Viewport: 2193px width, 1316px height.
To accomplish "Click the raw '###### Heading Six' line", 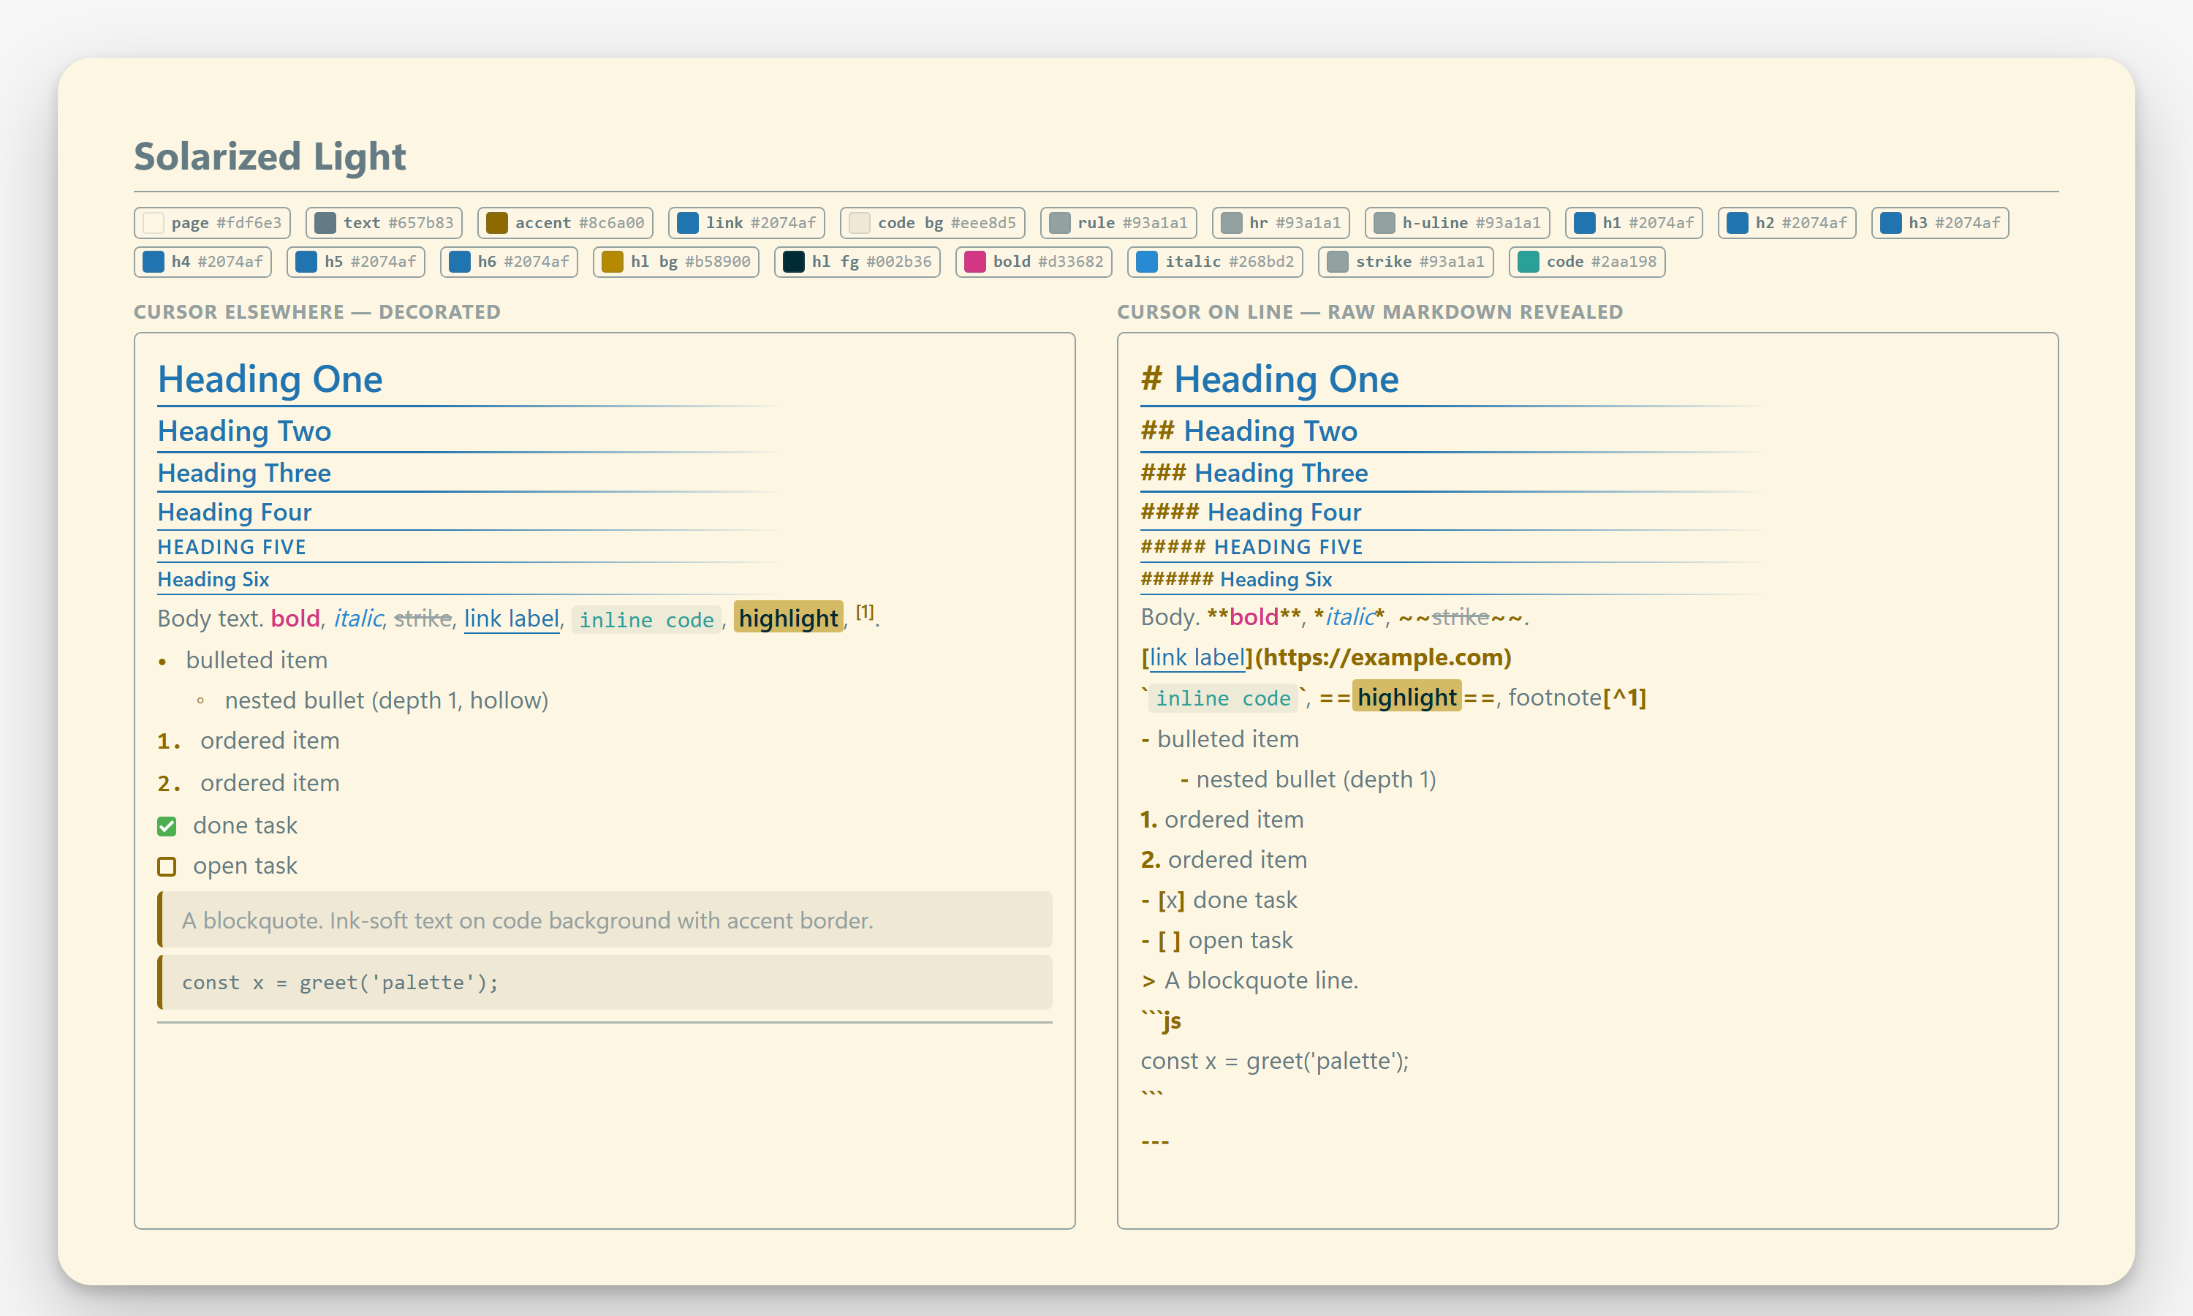I will (x=1237, y=579).
